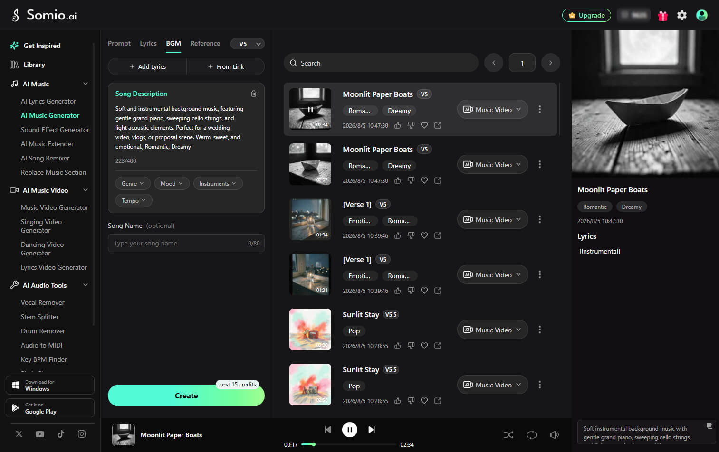Toggle shuffle playback

[x=508, y=434]
